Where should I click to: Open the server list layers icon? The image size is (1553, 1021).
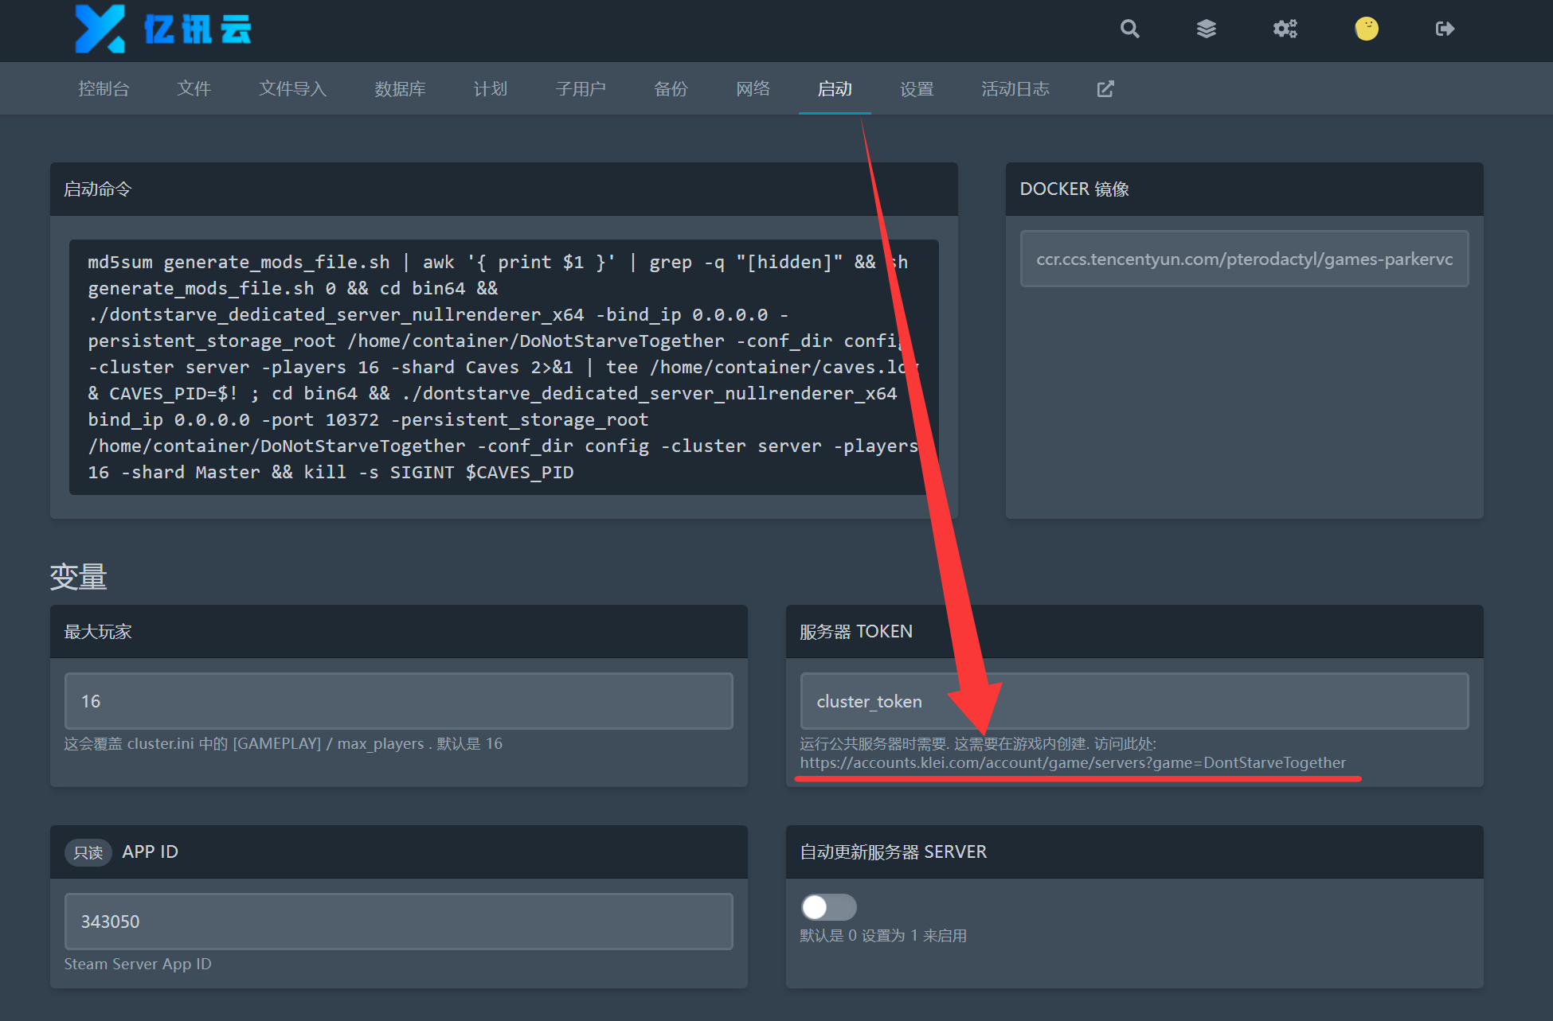[1207, 29]
